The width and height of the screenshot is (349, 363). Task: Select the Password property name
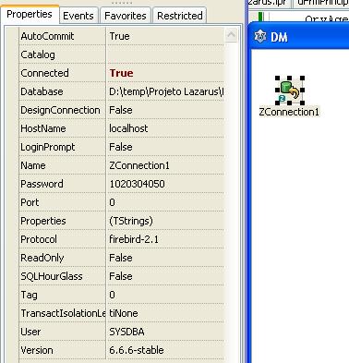point(42,184)
